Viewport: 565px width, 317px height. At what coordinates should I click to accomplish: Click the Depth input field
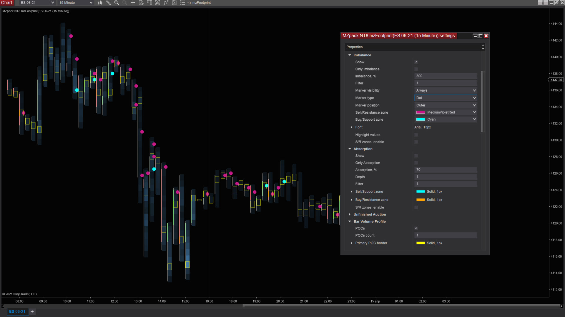446,177
